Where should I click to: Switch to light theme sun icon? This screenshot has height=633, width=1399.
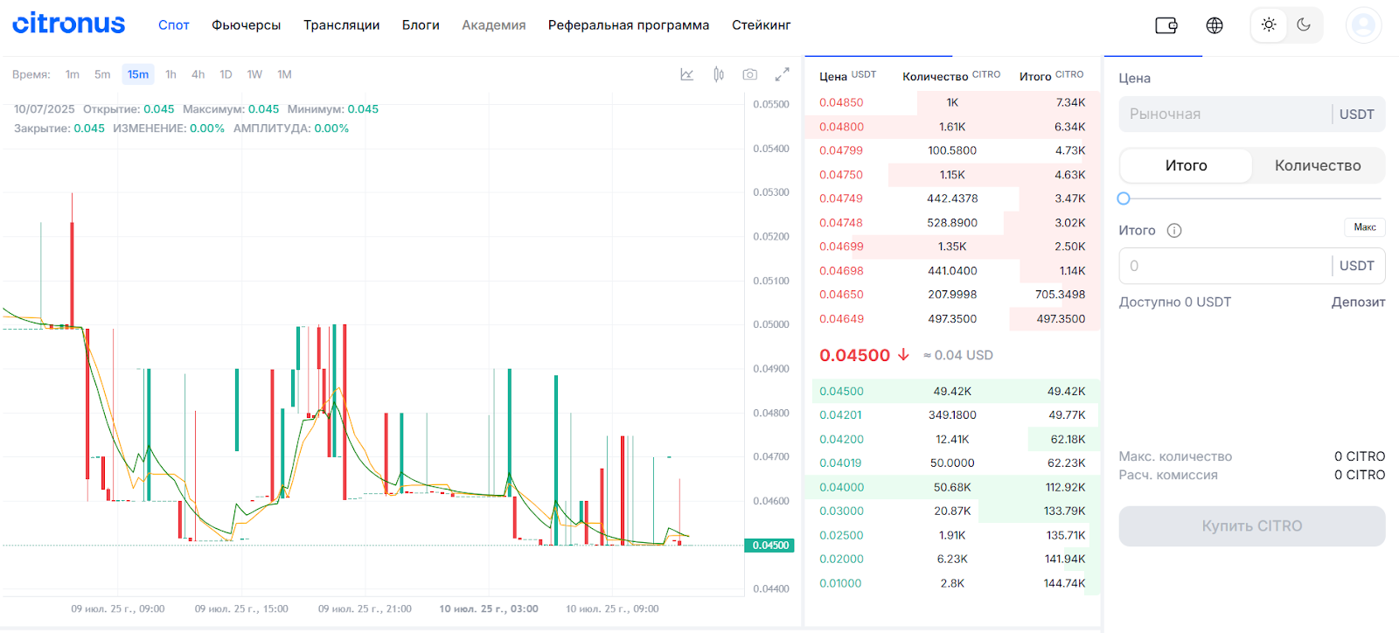click(1269, 24)
